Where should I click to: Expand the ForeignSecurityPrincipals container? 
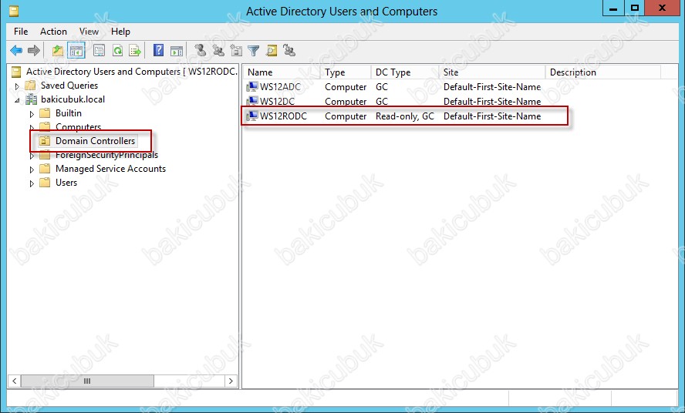pos(32,156)
